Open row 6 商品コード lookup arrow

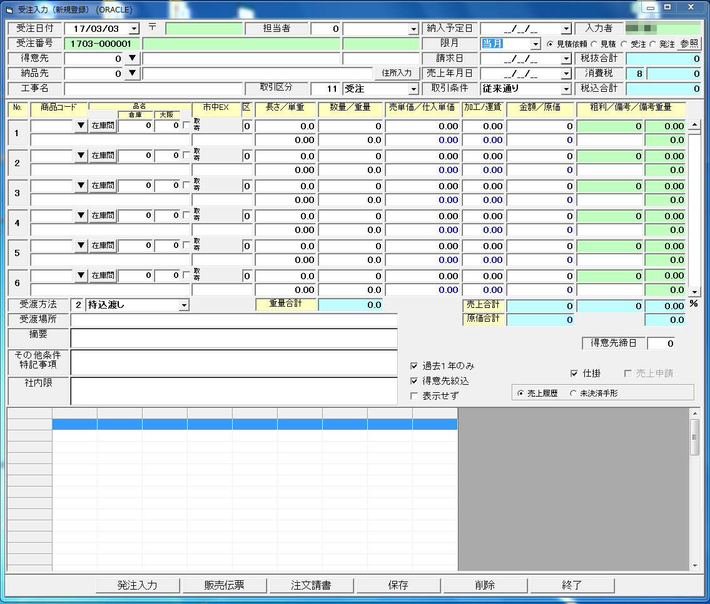[x=81, y=275]
